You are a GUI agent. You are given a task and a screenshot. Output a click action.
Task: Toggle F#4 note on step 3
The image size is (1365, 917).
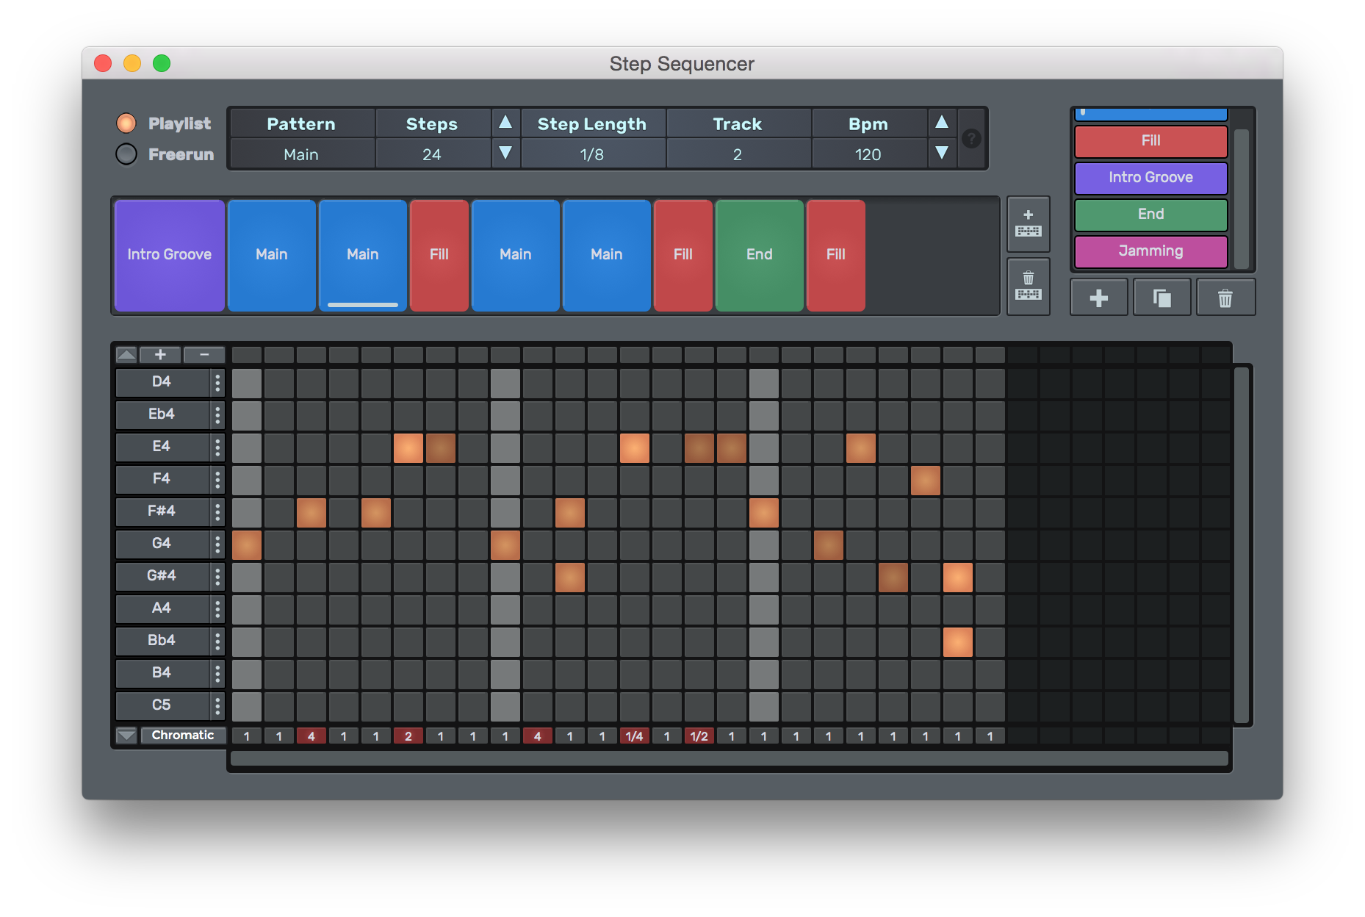(x=311, y=513)
